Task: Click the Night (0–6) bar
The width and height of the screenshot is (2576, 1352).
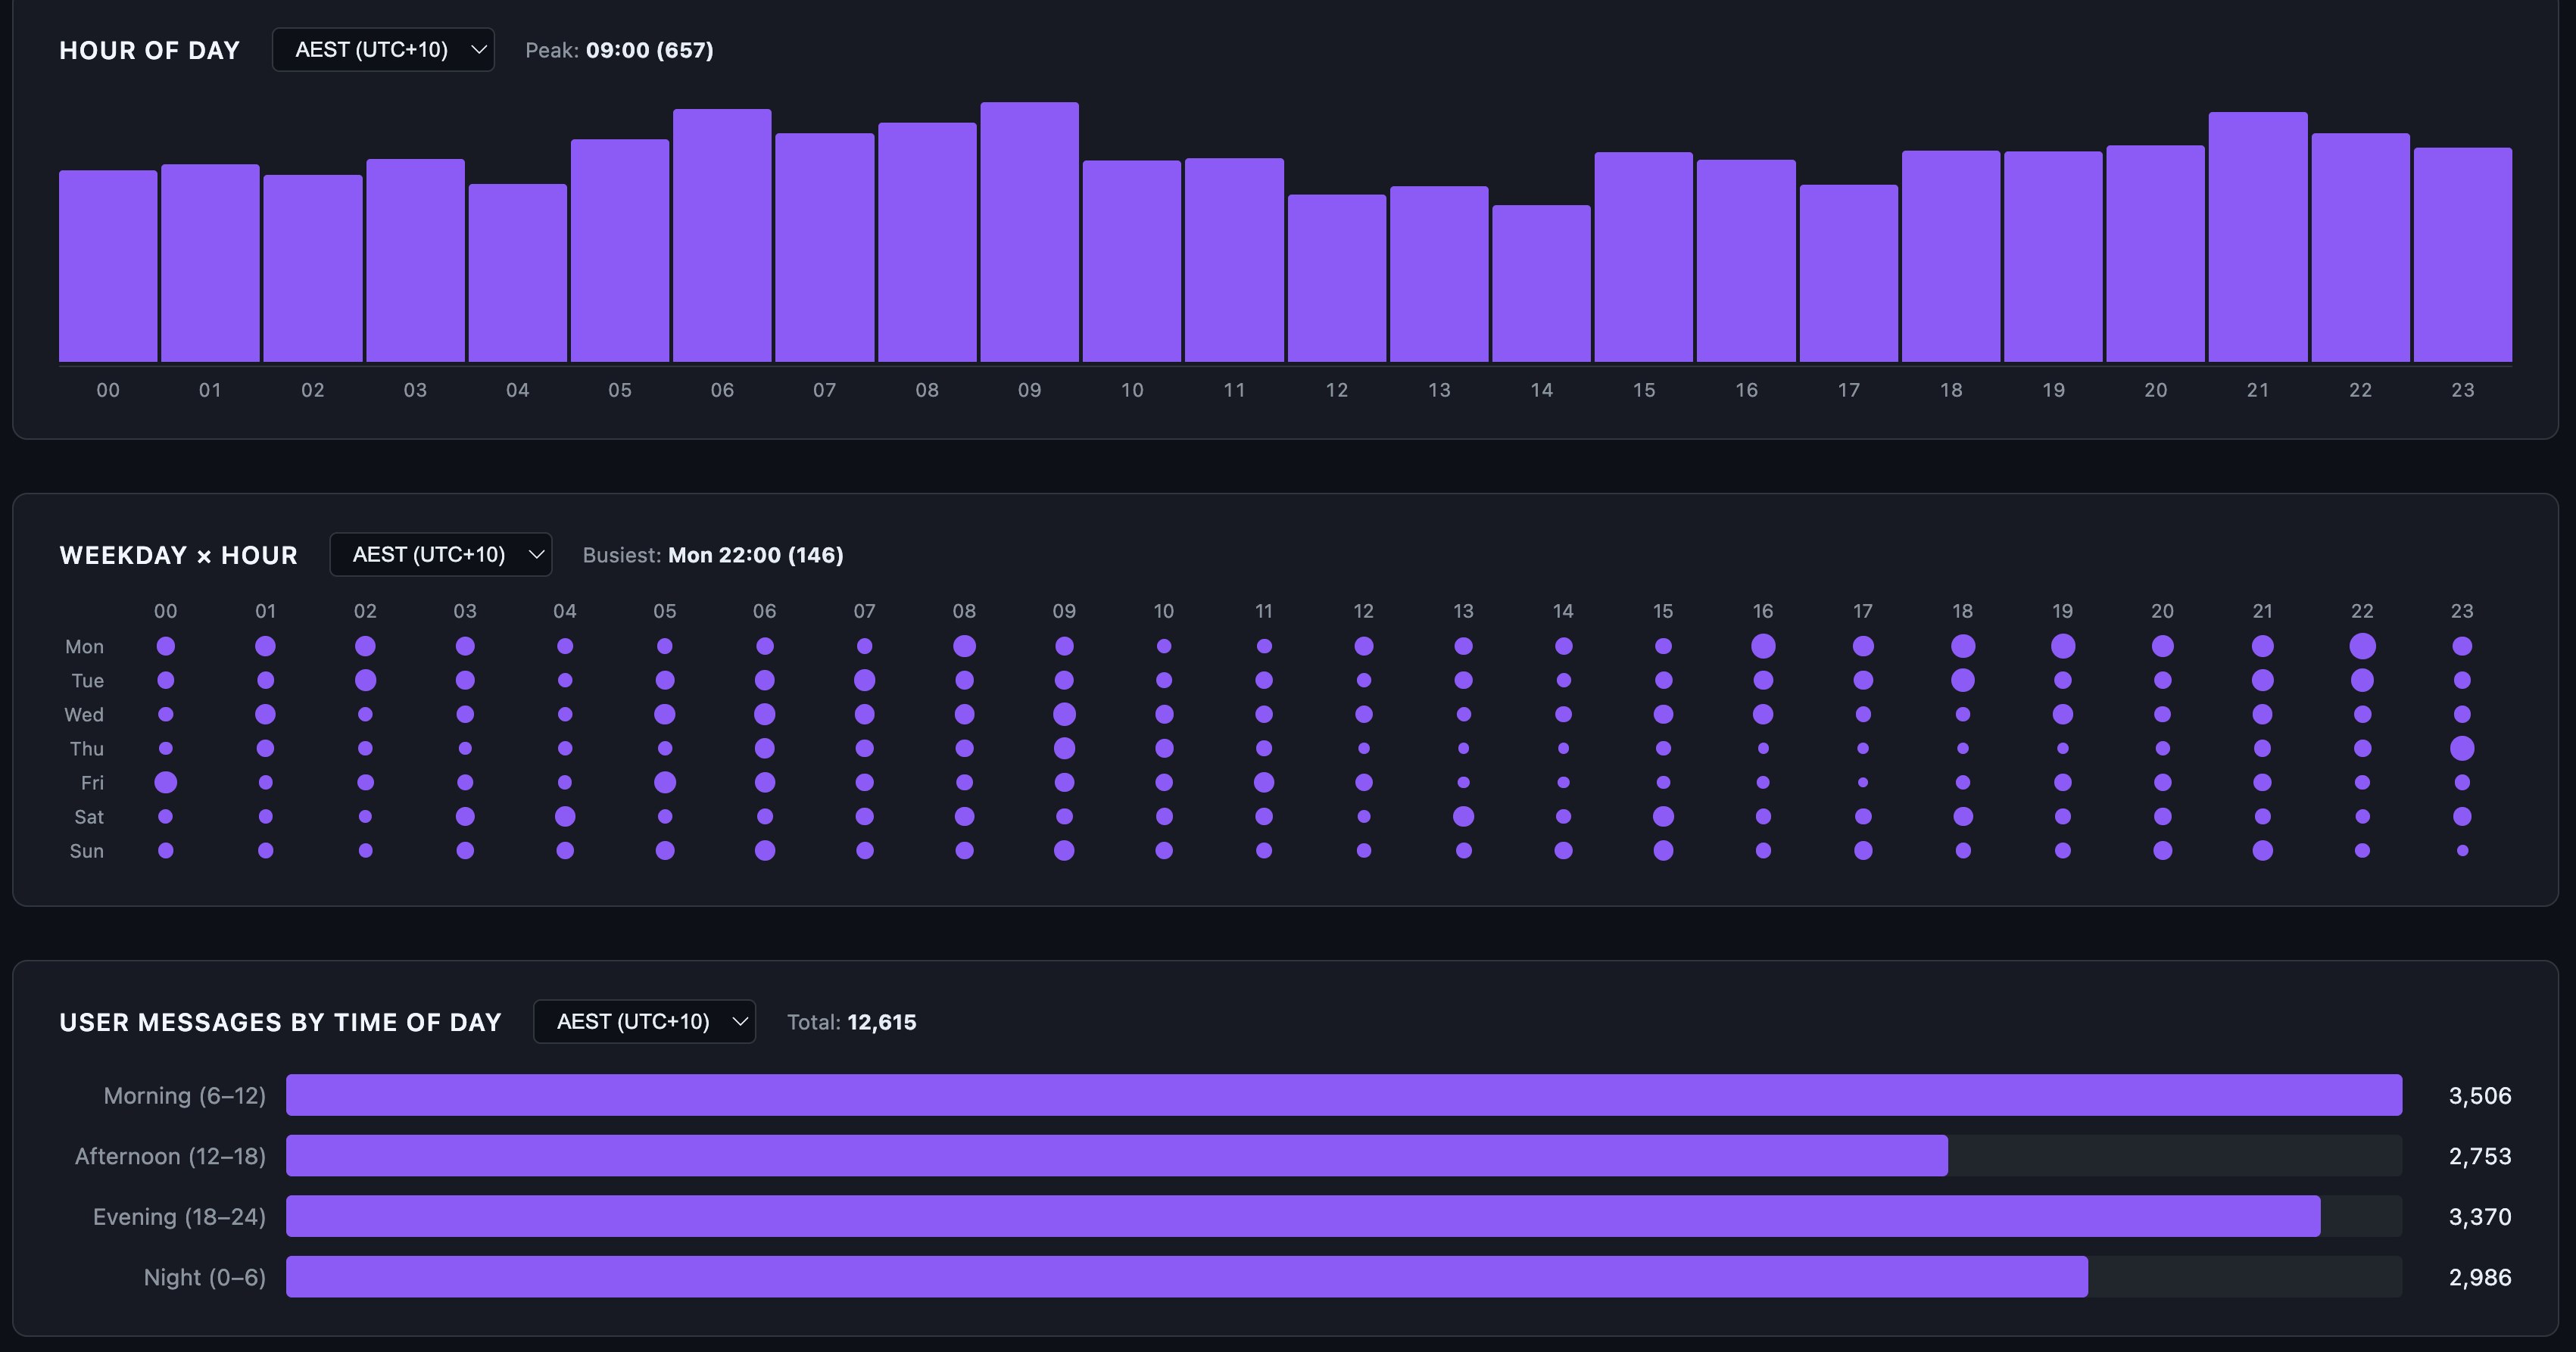Action: [1186, 1277]
